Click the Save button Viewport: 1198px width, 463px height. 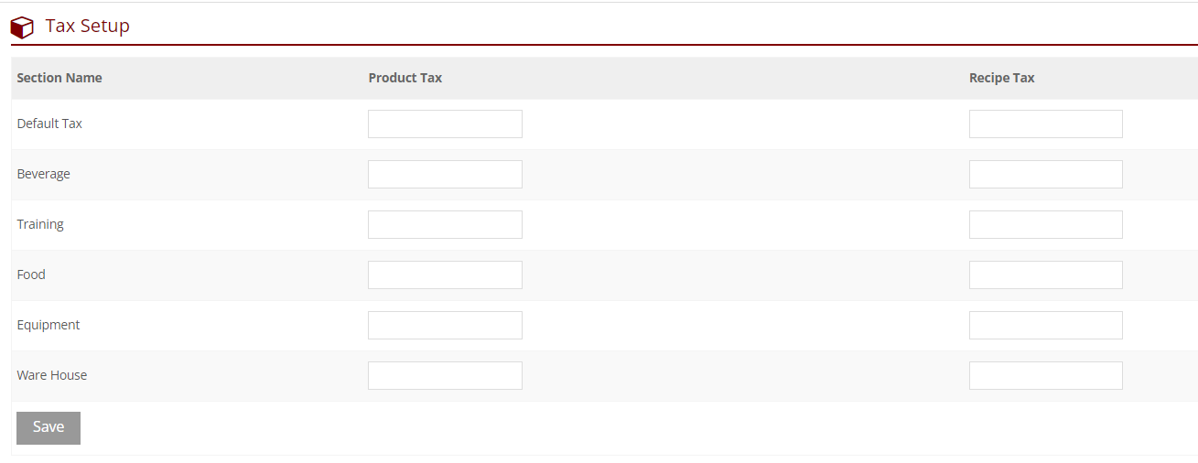(x=49, y=427)
